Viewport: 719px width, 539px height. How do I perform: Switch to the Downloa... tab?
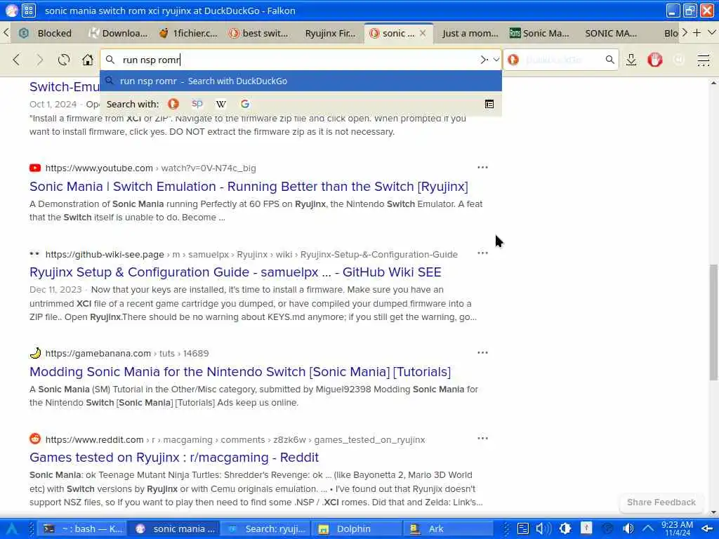point(118,33)
